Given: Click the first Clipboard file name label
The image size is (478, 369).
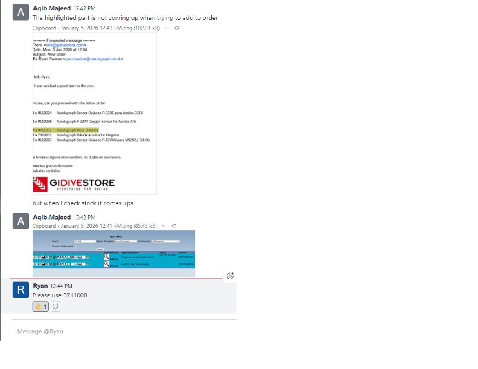Looking at the screenshot, I should [97, 28].
